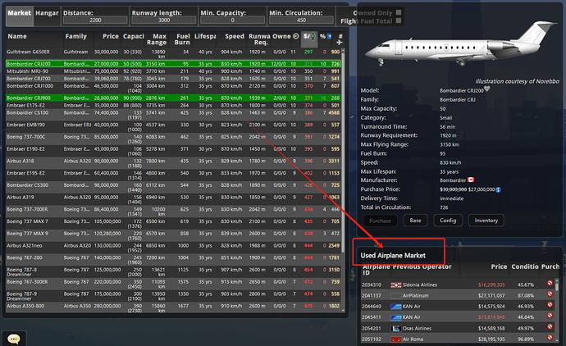Screen dimensions: 566x346
Task: Sort table by Runway Req. header
Action: pyautogui.click(x=259, y=39)
